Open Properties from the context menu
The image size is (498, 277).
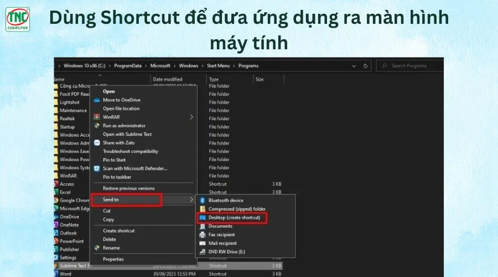[x=113, y=259]
